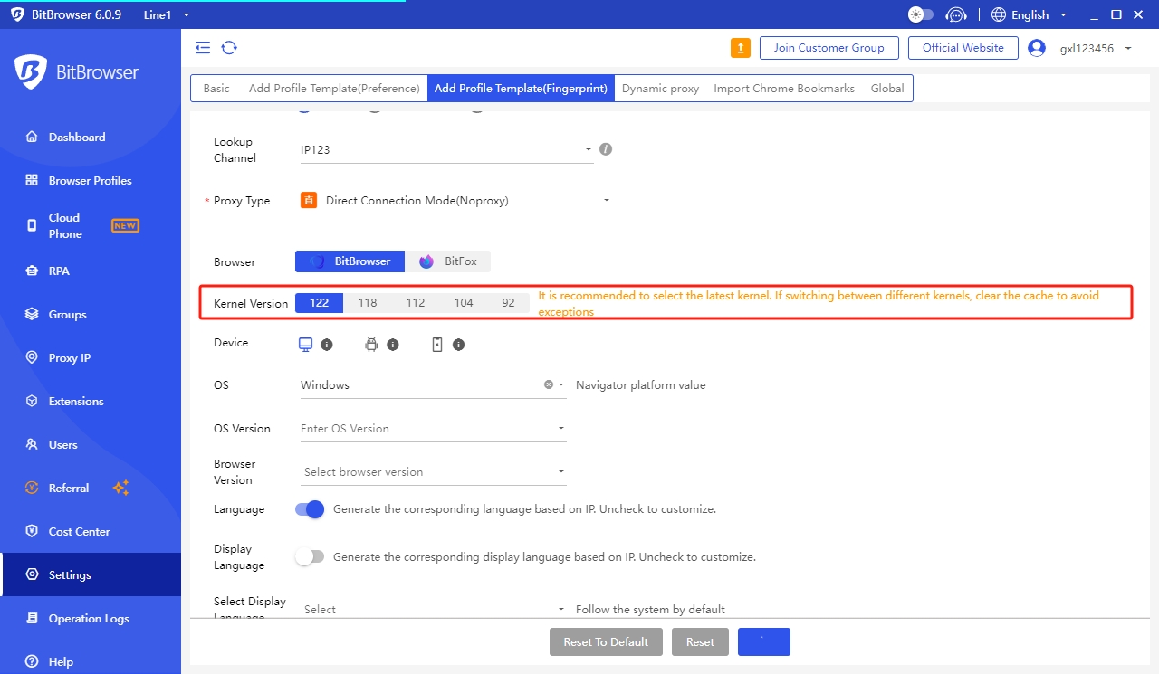Click the refresh icon in top bar
Screen dimensions: 1159x674
[x=229, y=48]
